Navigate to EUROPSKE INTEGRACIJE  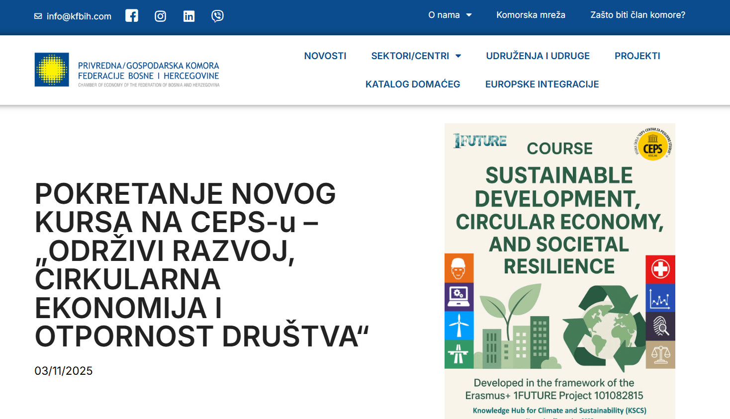point(542,84)
